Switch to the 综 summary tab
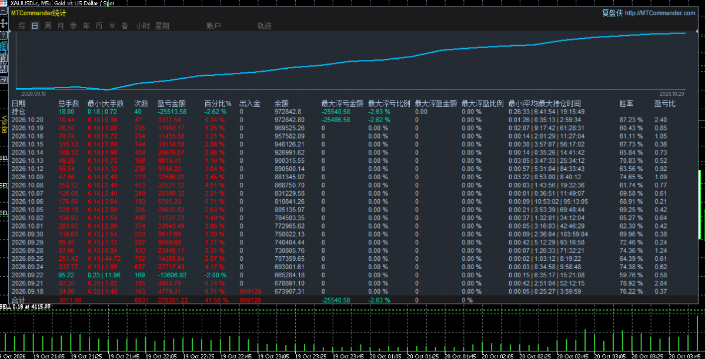 [22, 26]
